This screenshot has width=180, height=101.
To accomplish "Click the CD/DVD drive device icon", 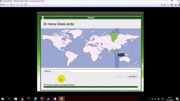I will point(168,5).
